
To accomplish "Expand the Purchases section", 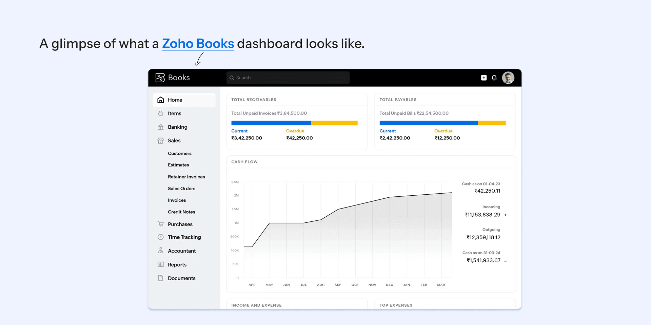I will pyautogui.click(x=180, y=224).
